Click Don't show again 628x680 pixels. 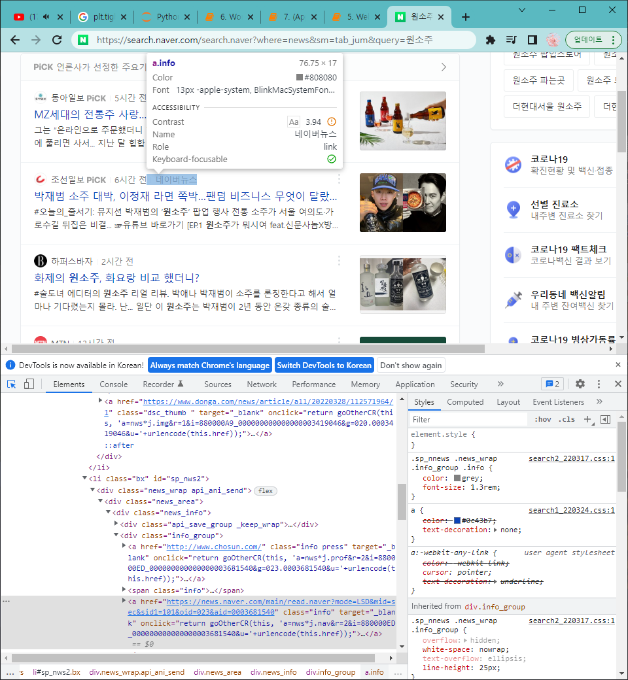coord(411,365)
